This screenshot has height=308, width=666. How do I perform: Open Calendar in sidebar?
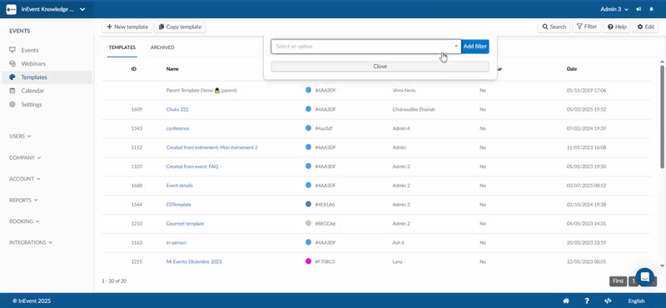(x=32, y=91)
